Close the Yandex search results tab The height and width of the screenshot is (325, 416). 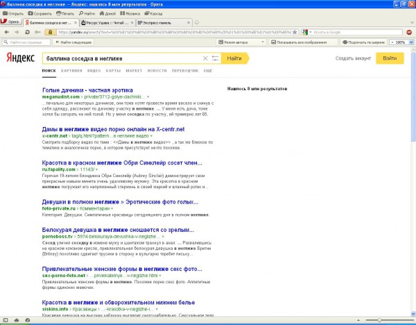pyautogui.click(x=76, y=23)
